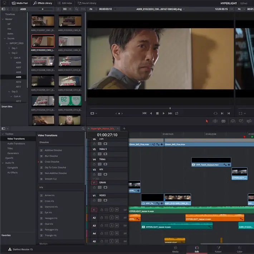Stop playback in the source viewer

pyautogui.click(x=157, y=113)
